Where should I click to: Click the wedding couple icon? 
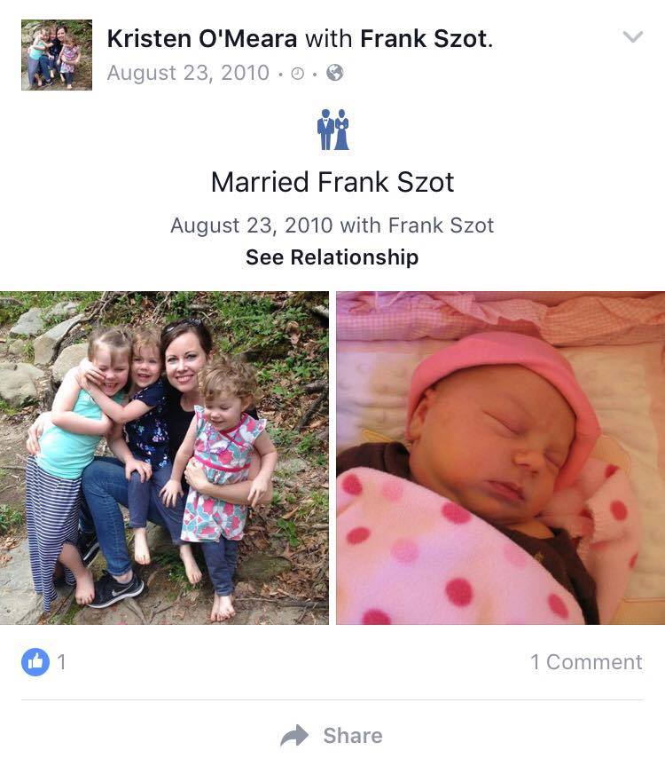pyautogui.click(x=333, y=130)
